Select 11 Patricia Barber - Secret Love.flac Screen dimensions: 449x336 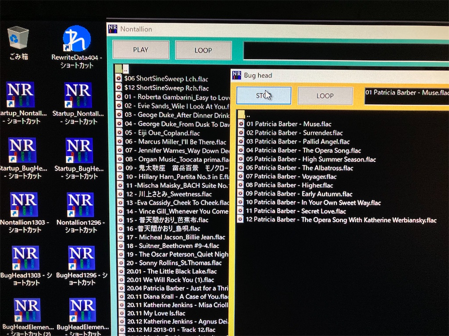[x=296, y=211]
